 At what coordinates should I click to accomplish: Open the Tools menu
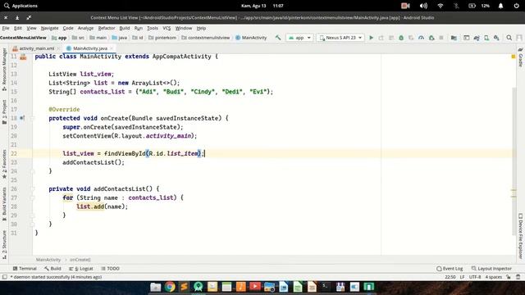(x=153, y=28)
